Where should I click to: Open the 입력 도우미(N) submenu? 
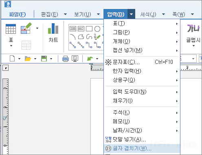(x=142, y=92)
